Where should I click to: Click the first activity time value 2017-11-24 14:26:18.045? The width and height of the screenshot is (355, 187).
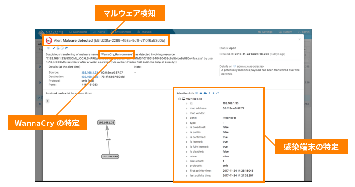tap(238, 171)
